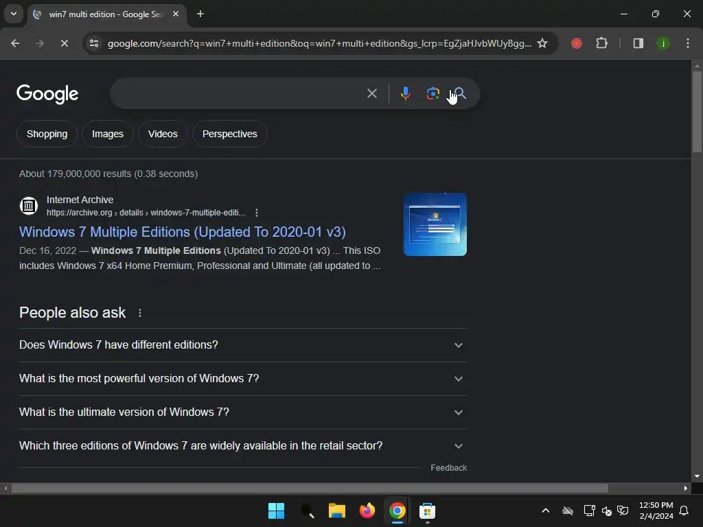Image resolution: width=703 pixels, height=527 pixels.
Task: Select the Perspectives filter
Action: coord(230,134)
